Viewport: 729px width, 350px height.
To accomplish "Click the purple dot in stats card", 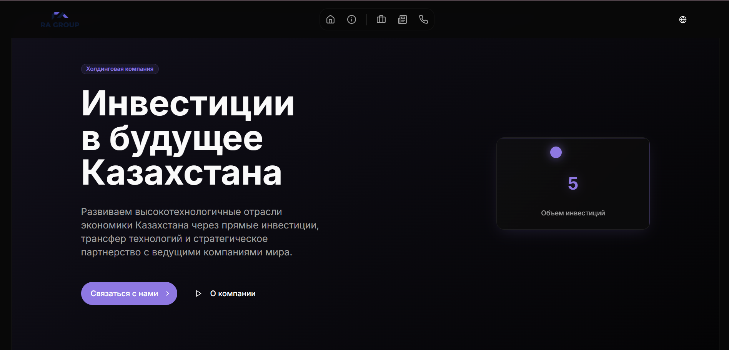I will pyautogui.click(x=556, y=152).
